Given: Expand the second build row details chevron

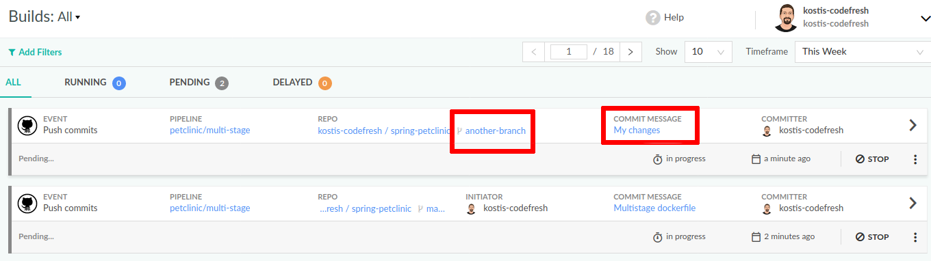Looking at the screenshot, I should point(913,203).
